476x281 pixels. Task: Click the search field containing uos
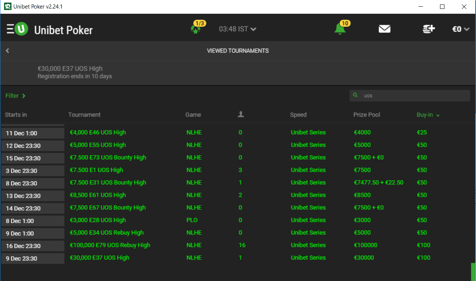(x=410, y=95)
